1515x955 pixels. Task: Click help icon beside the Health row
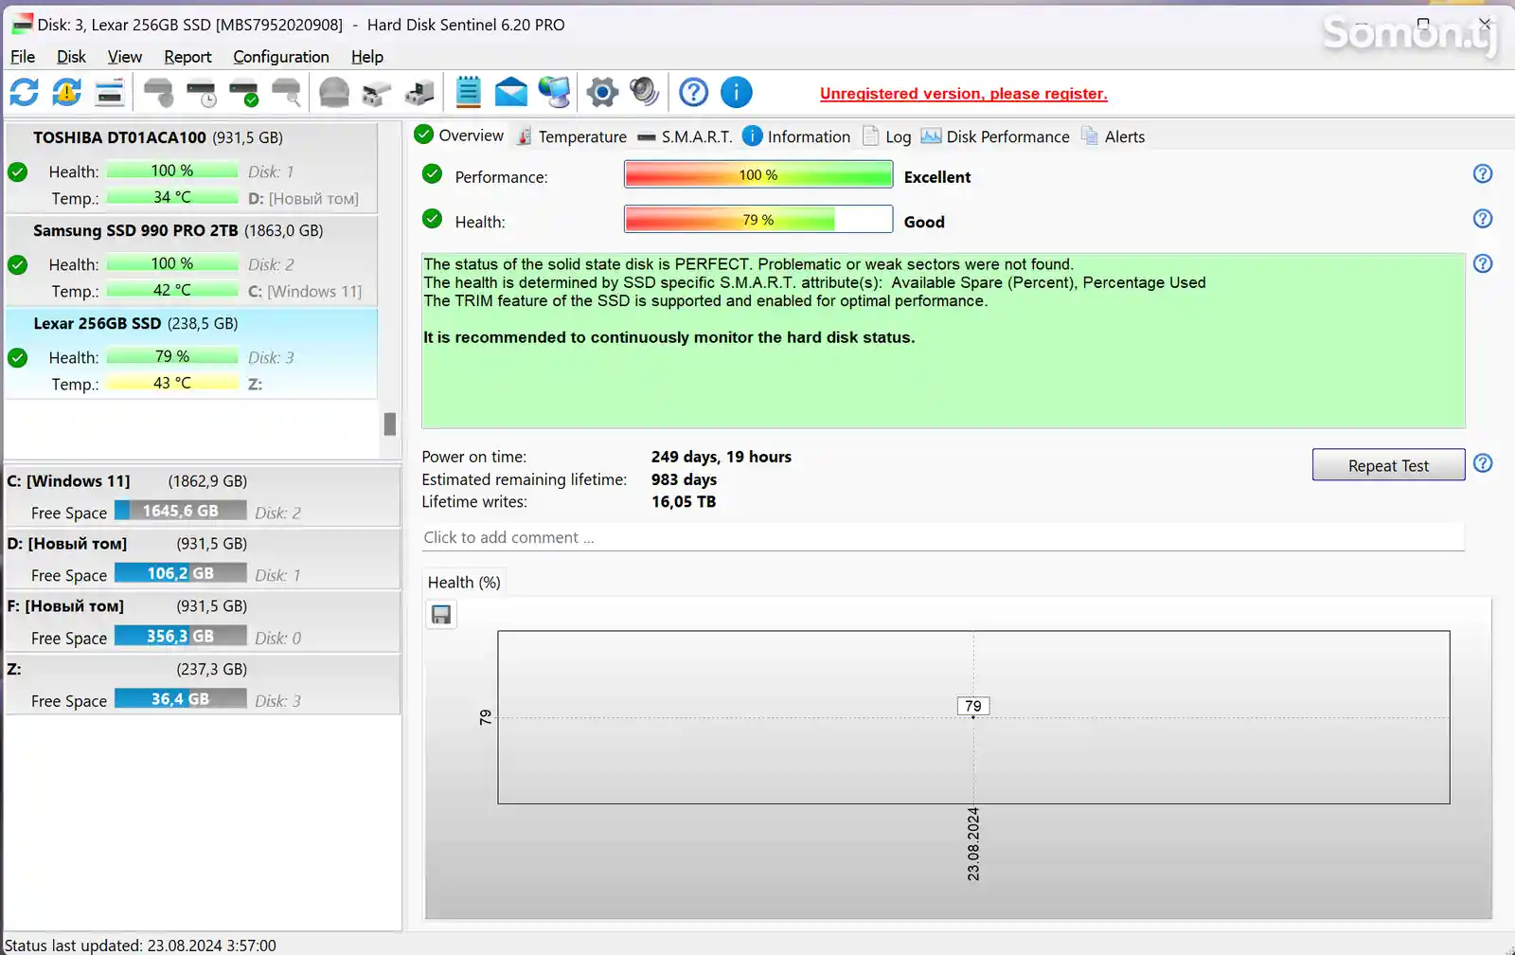tap(1483, 219)
